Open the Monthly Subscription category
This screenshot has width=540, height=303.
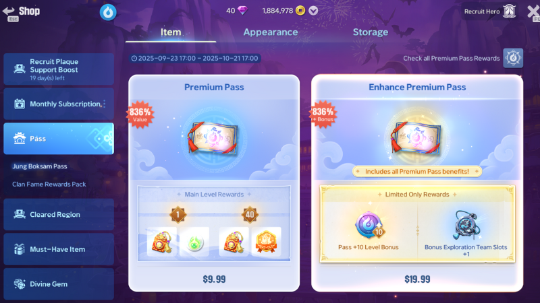coord(59,104)
